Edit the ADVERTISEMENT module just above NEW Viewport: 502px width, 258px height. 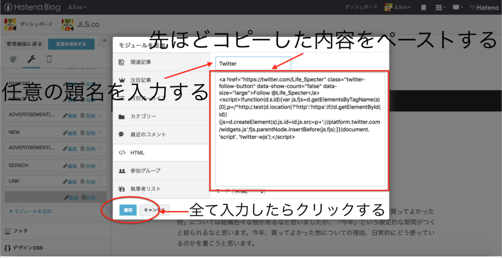point(70,116)
